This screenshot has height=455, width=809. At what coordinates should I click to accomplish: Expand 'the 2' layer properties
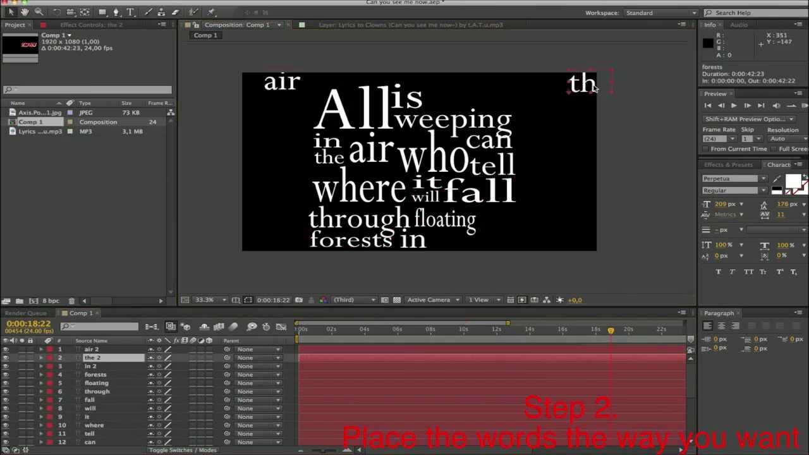point(41,358)
